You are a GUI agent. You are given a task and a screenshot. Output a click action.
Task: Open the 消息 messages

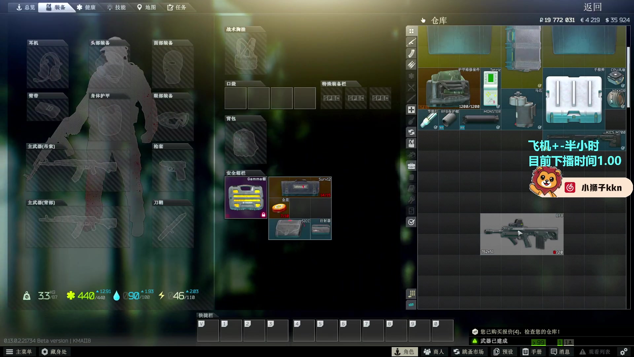pos(560,352)
